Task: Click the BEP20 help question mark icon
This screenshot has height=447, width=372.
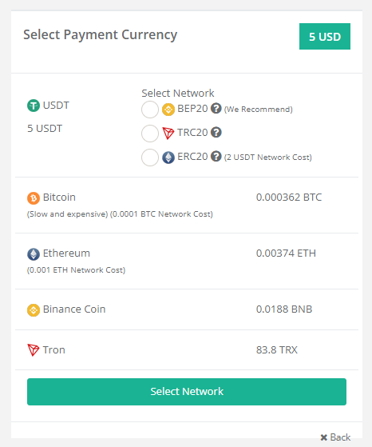Action: [216, 108]
